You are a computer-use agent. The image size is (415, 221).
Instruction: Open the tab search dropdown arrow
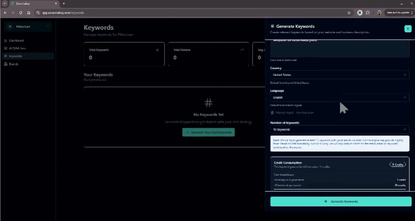(x=5, y=3)
